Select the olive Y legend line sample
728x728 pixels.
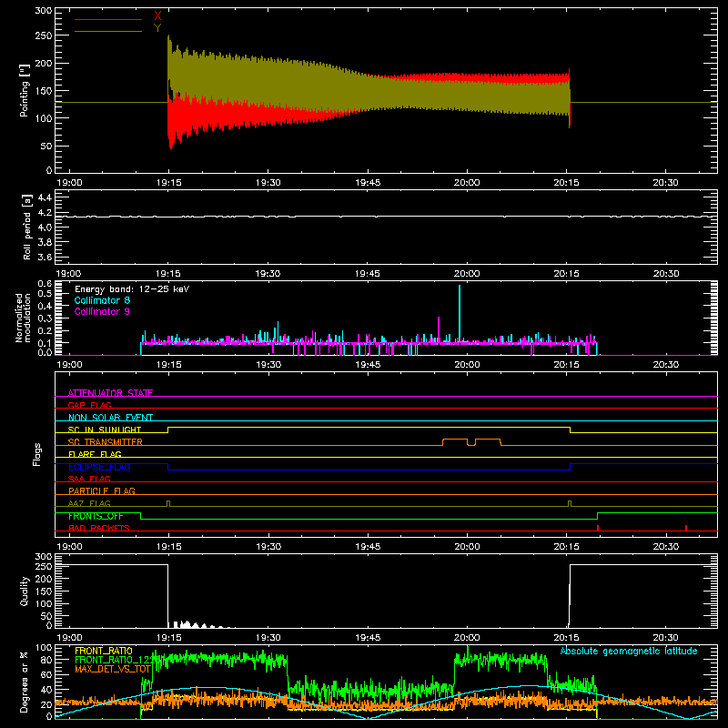(108, 31)
